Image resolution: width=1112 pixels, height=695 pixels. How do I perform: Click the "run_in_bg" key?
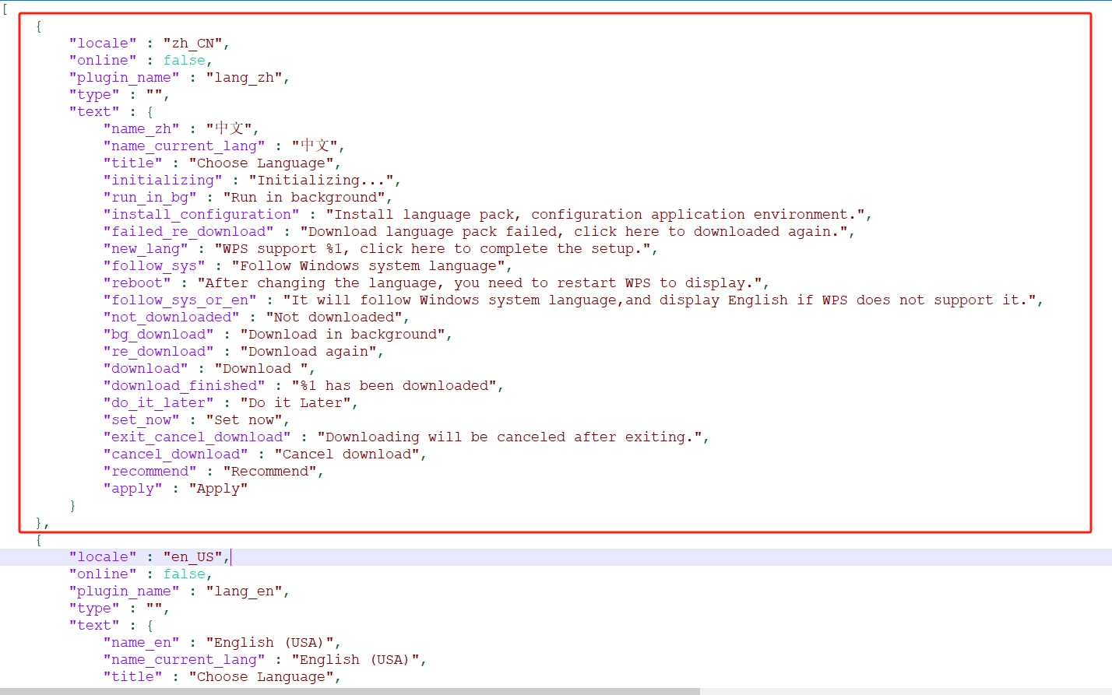point(150,198)
